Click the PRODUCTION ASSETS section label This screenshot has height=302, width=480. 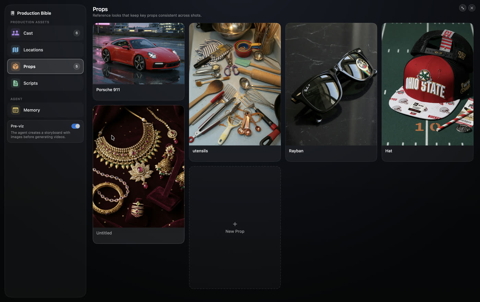pyautogui.click(x=30, y=22)
